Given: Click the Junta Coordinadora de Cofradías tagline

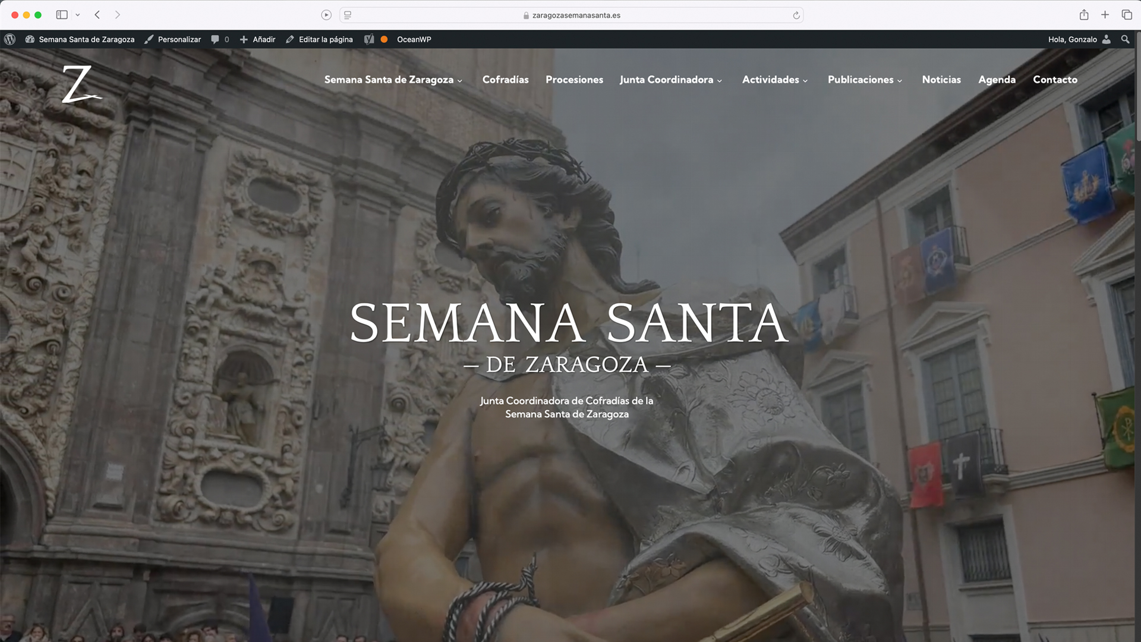Looking at the screenshot, I should 567,407.
